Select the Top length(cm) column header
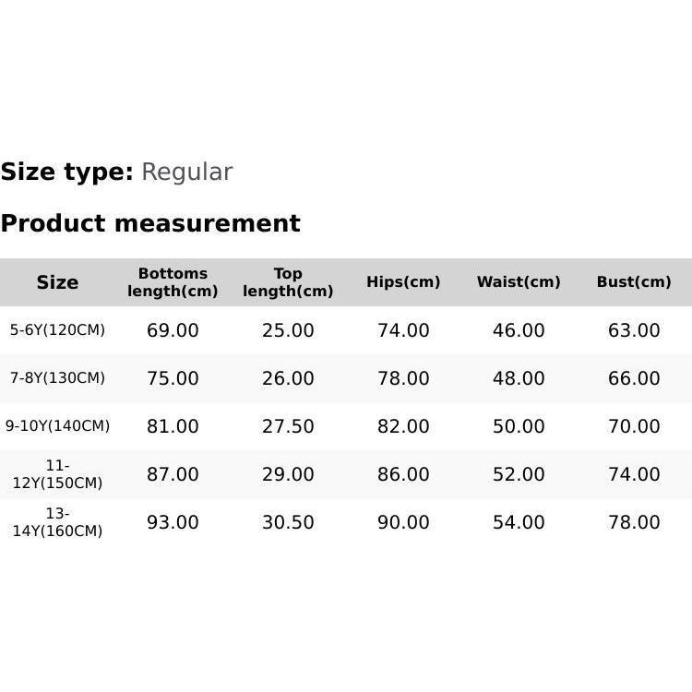This screenshot has height=692, width=692. pos(288,282)
